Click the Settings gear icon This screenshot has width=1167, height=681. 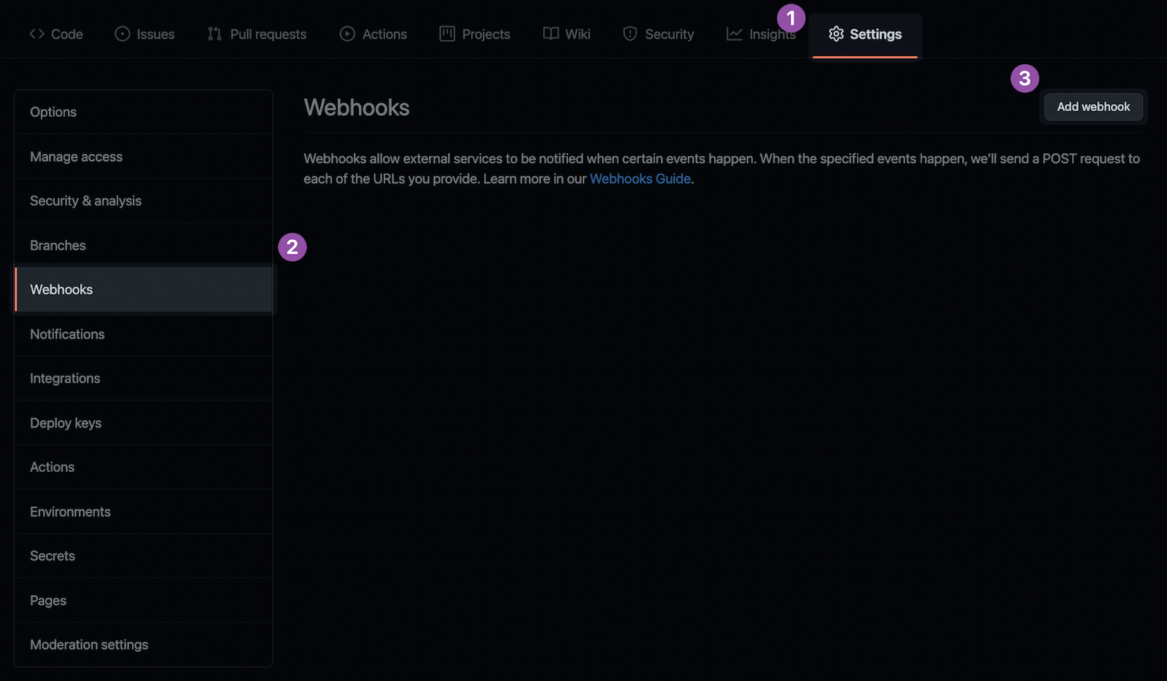pyautogui.click(x=836, y=34)
